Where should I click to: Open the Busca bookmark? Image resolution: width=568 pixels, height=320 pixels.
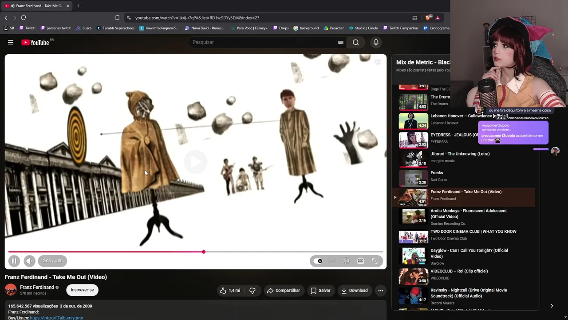pos(84,28)
